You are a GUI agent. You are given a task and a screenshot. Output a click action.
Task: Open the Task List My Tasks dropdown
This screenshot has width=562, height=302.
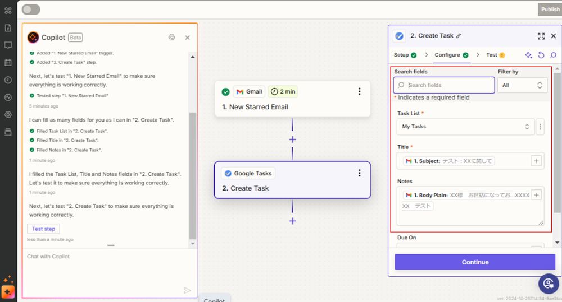coord(465,127)
